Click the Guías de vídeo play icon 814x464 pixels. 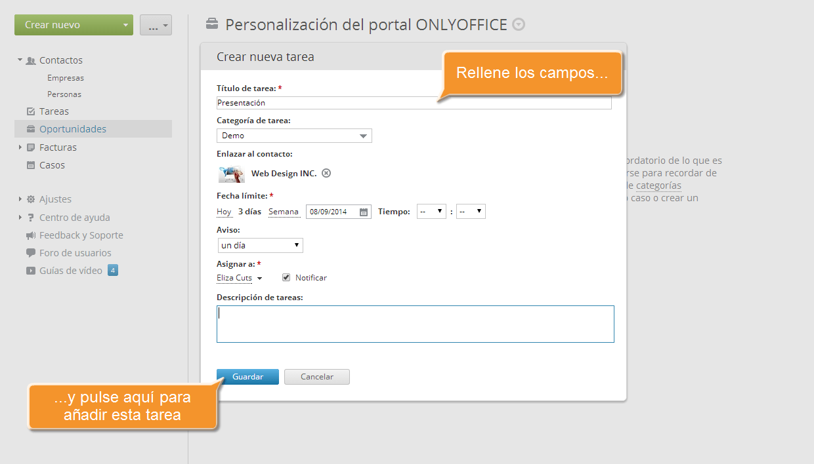pos(30,270)
